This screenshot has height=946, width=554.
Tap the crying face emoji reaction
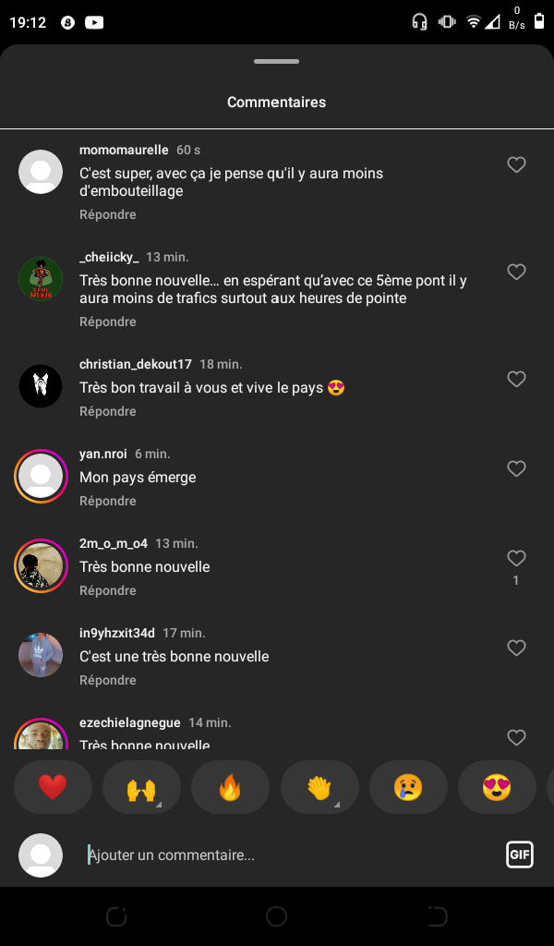click(x=408, y=787)
